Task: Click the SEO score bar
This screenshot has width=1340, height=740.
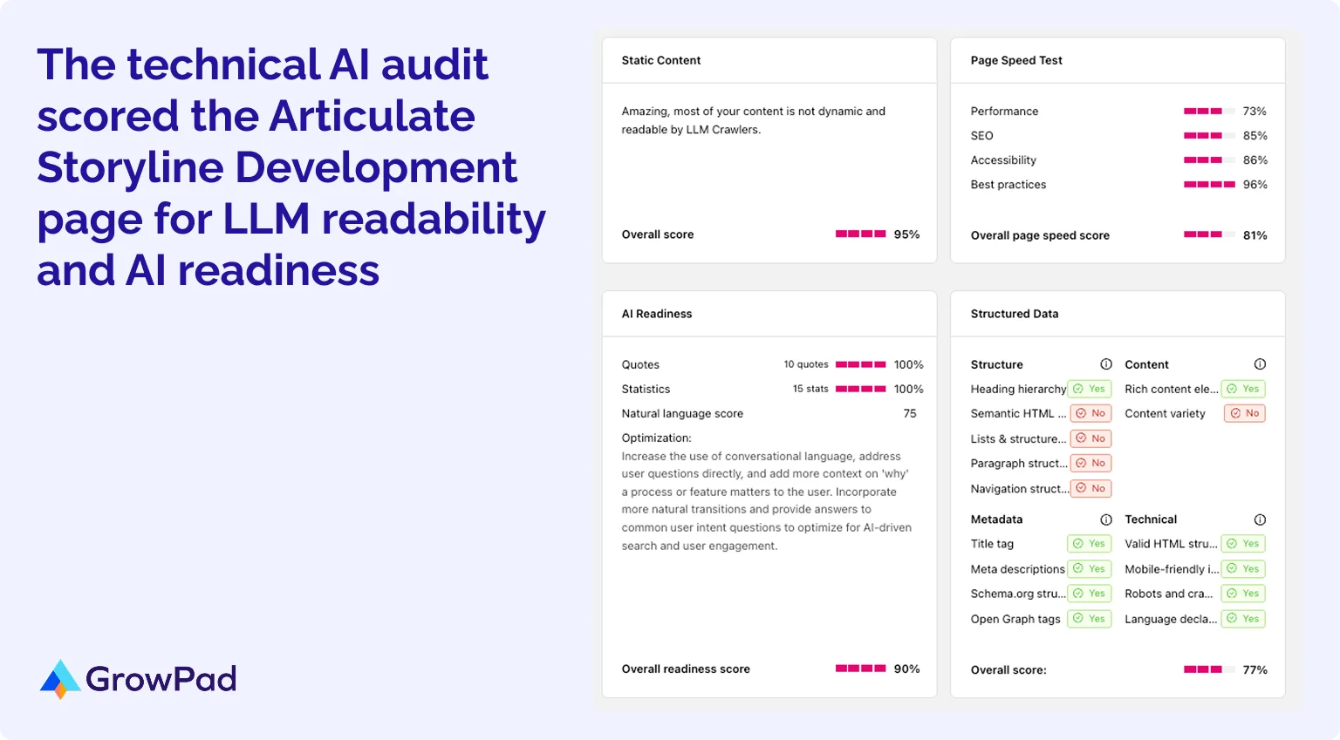Action: click(1209, 136)
